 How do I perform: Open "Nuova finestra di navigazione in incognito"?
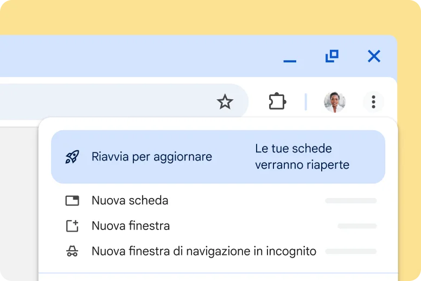coord(203,252)
